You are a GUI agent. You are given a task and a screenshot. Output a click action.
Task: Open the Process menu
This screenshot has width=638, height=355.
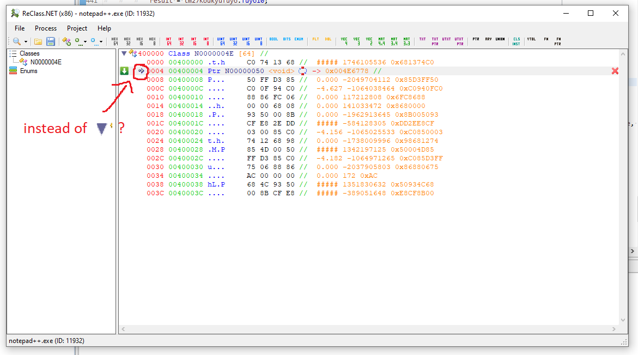click(46, 28)
